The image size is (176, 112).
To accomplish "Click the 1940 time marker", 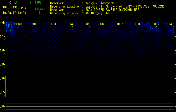I will pyautogui.click(x=170, y=24).
